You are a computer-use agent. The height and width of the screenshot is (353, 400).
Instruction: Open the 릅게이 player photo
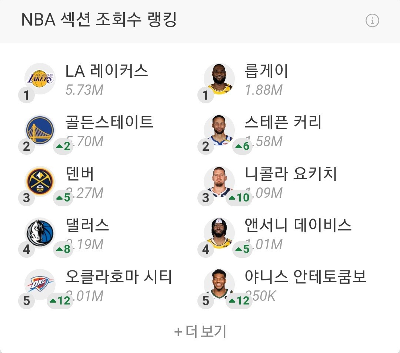[219, 79]
